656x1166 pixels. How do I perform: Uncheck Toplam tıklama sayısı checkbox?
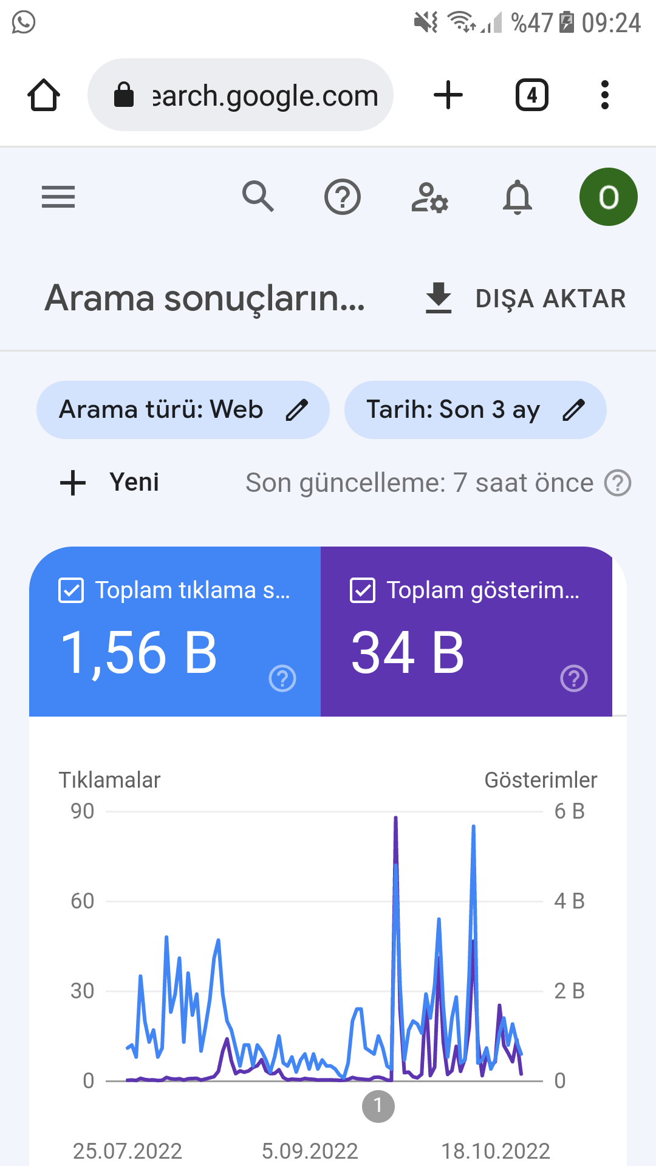71,590
